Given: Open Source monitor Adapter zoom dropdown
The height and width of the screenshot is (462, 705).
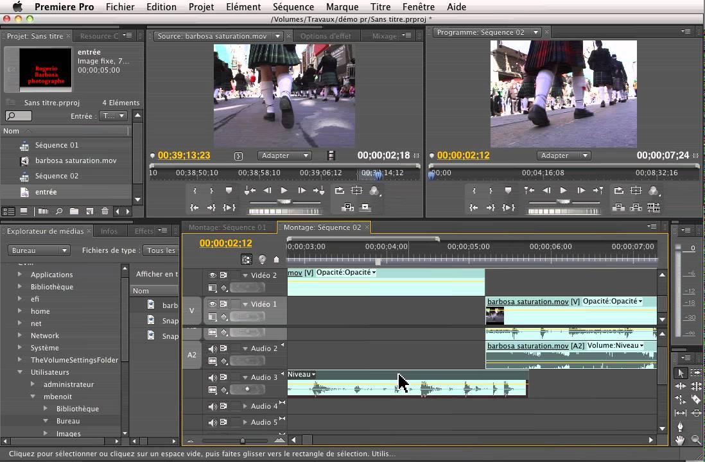Looking at the screenshot, I should [284, 155].
